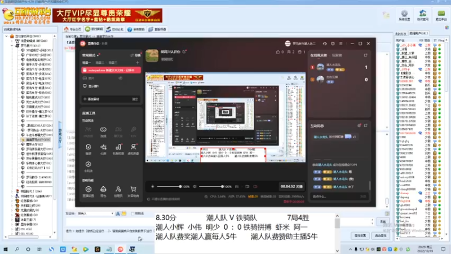451x254 pixels.
Task: Adjust the speaker volume slider
Action: [x=211, y=187]
